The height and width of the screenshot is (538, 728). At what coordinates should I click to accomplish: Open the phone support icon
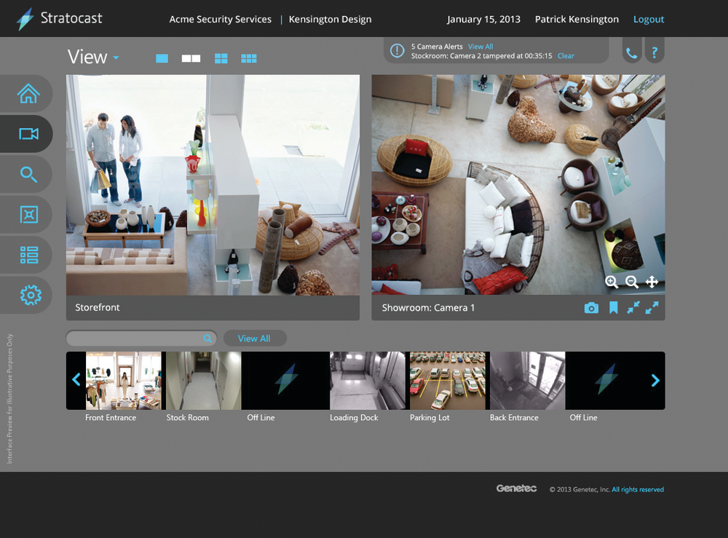[x=631, y=51]
